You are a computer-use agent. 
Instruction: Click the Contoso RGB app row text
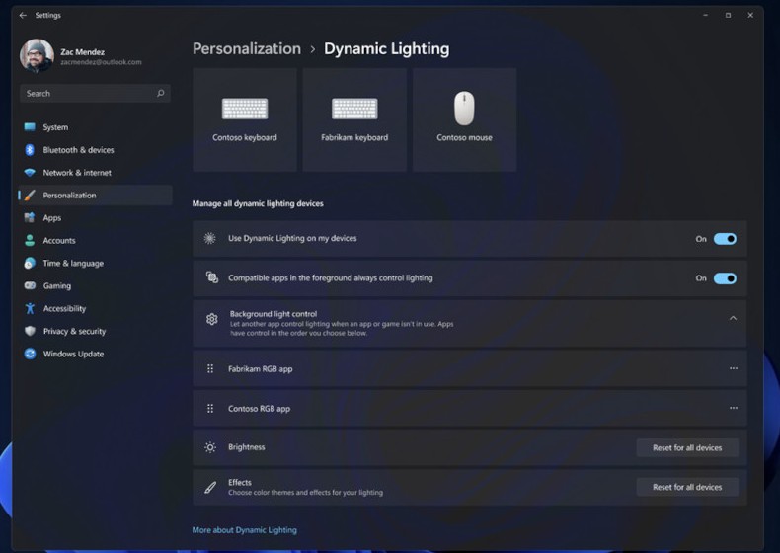click(x=259, y=409)
